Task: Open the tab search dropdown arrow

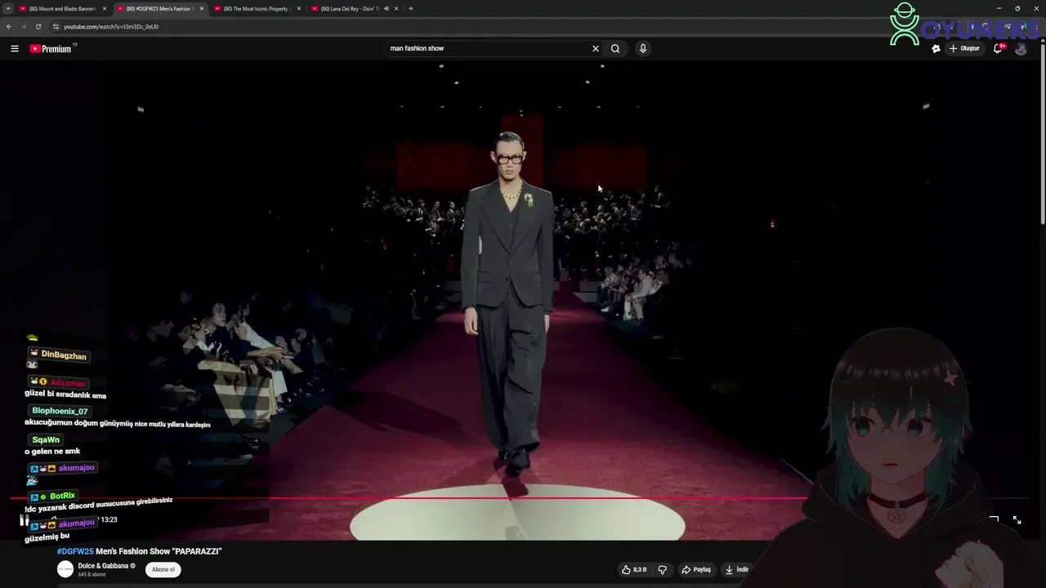Action: (x=8, y=8)
